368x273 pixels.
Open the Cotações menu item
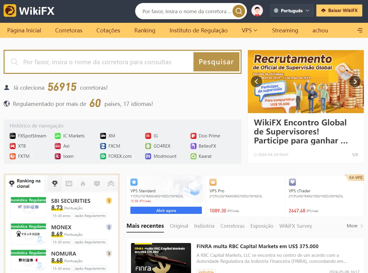click(x=108, y=30)
